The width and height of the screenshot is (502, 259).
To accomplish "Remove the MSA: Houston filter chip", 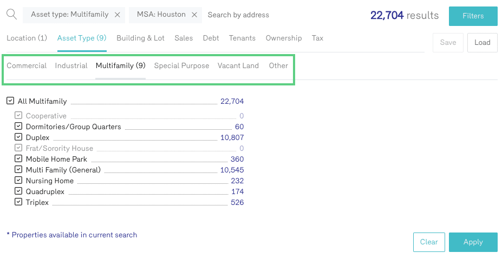I will tap(194, 15).
